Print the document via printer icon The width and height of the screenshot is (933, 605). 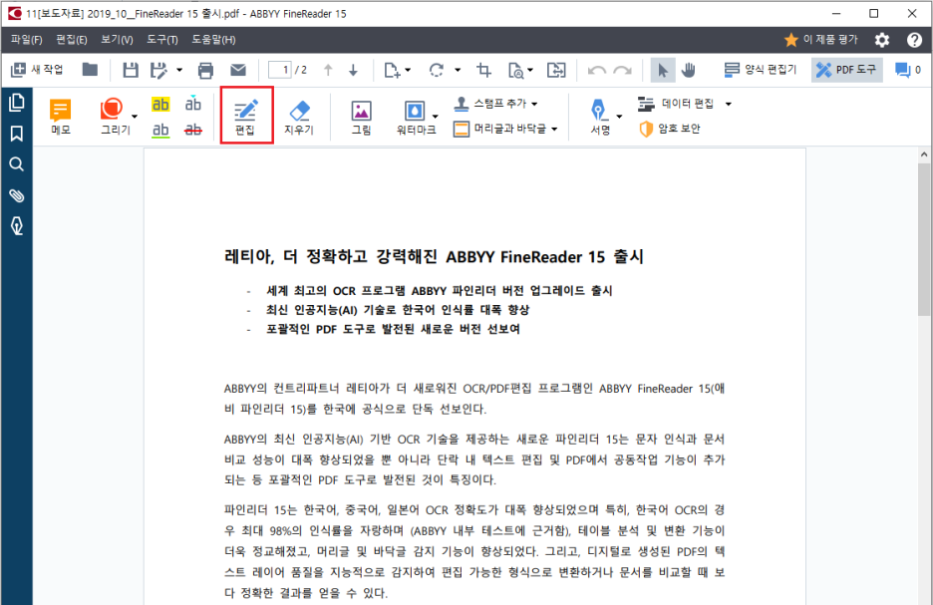[206, 70]
